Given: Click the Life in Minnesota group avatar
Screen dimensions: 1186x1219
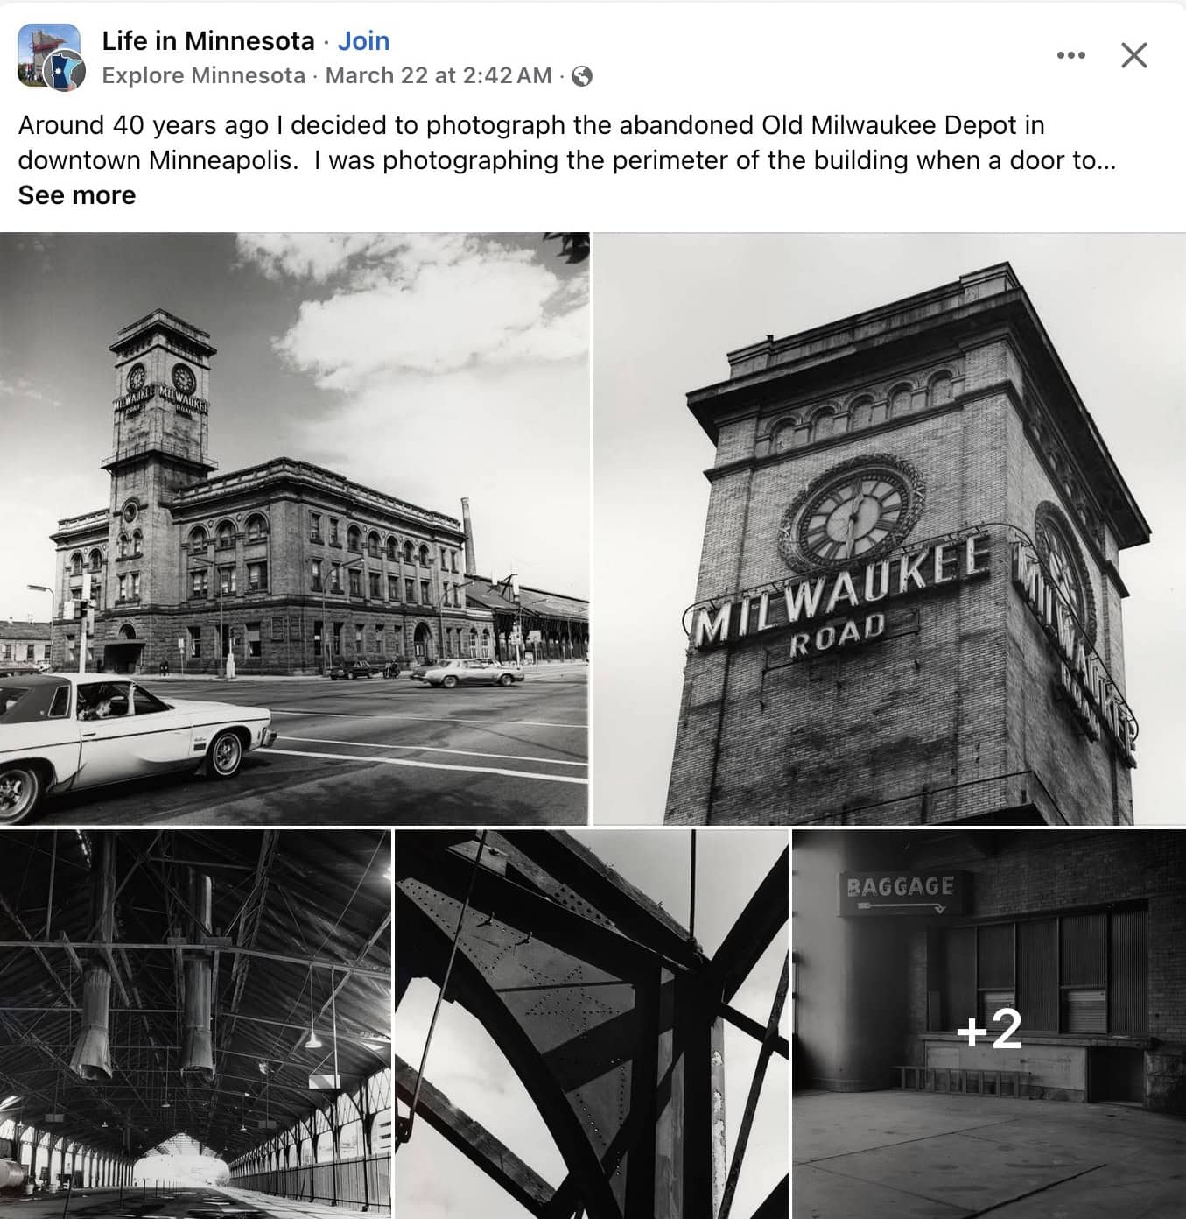Looking at the screenshot, I should (x=49, y=56).
